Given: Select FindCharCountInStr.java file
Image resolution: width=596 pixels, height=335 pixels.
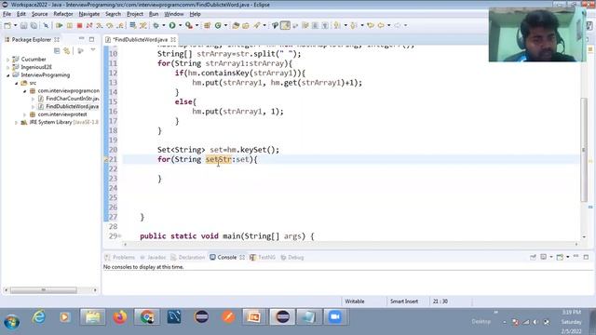Looking at the screenshot, I should coord(73,99).
